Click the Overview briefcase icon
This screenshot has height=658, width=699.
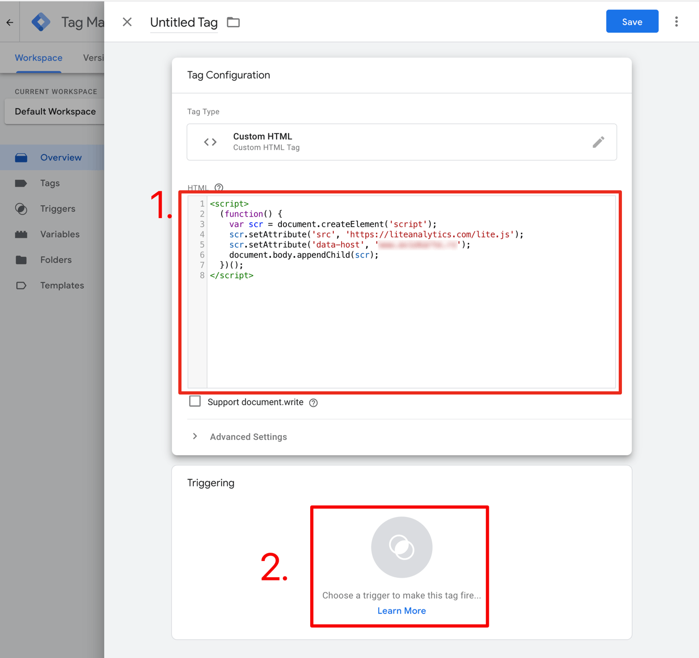[21, 157]
